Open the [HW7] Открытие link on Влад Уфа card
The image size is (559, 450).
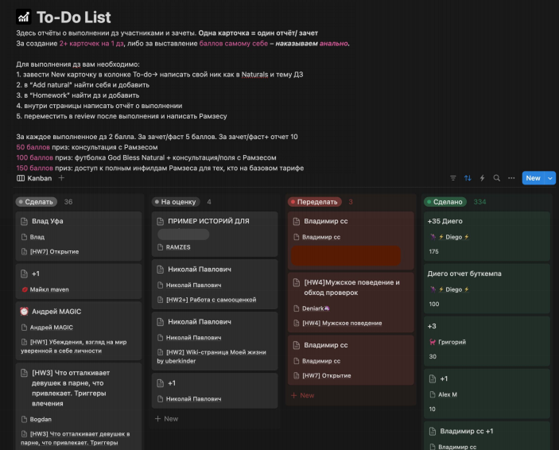(x=55, y=251)
